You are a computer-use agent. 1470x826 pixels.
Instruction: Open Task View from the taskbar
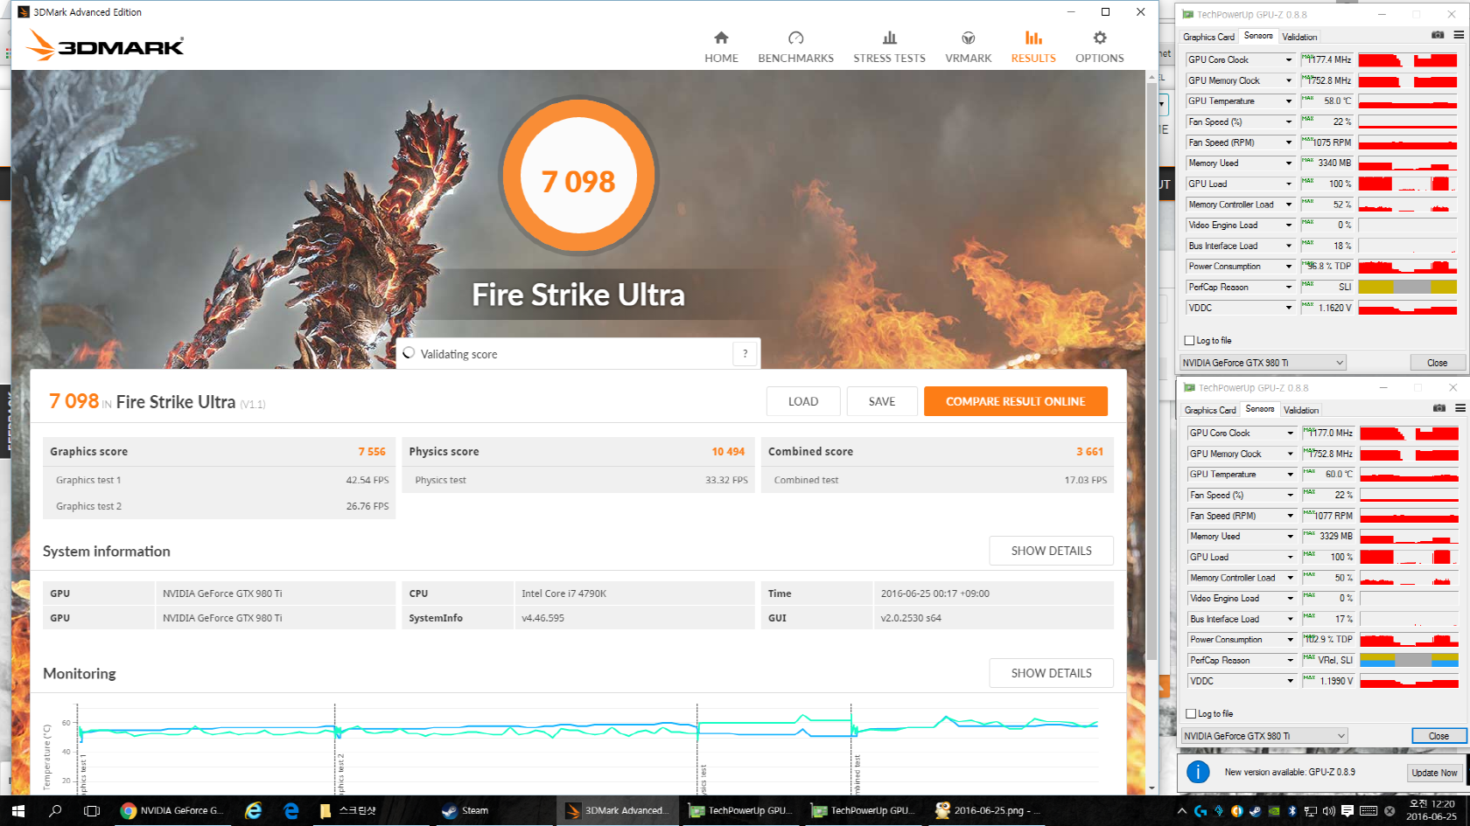[x=91, y=810]
